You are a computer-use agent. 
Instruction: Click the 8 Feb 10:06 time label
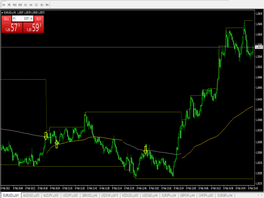[18, 188]
